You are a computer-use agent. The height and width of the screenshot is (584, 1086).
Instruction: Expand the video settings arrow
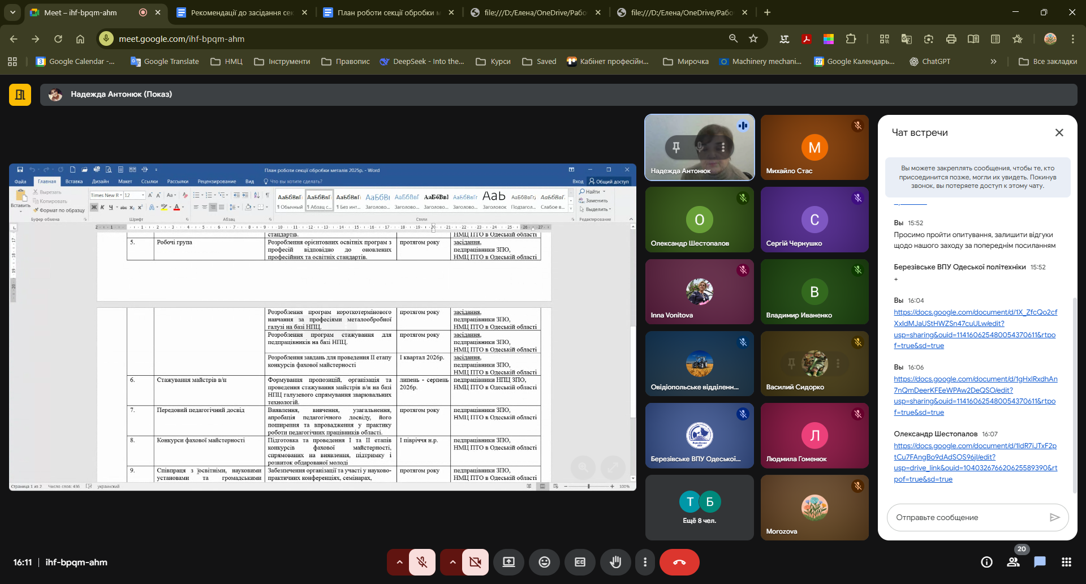click(x=453, y=562)
